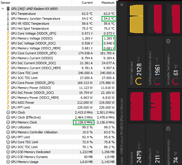182x165 pixels.
Task: Click thermometer icon for GPU Hot Spot Temperature
Action: pos(8,28)
